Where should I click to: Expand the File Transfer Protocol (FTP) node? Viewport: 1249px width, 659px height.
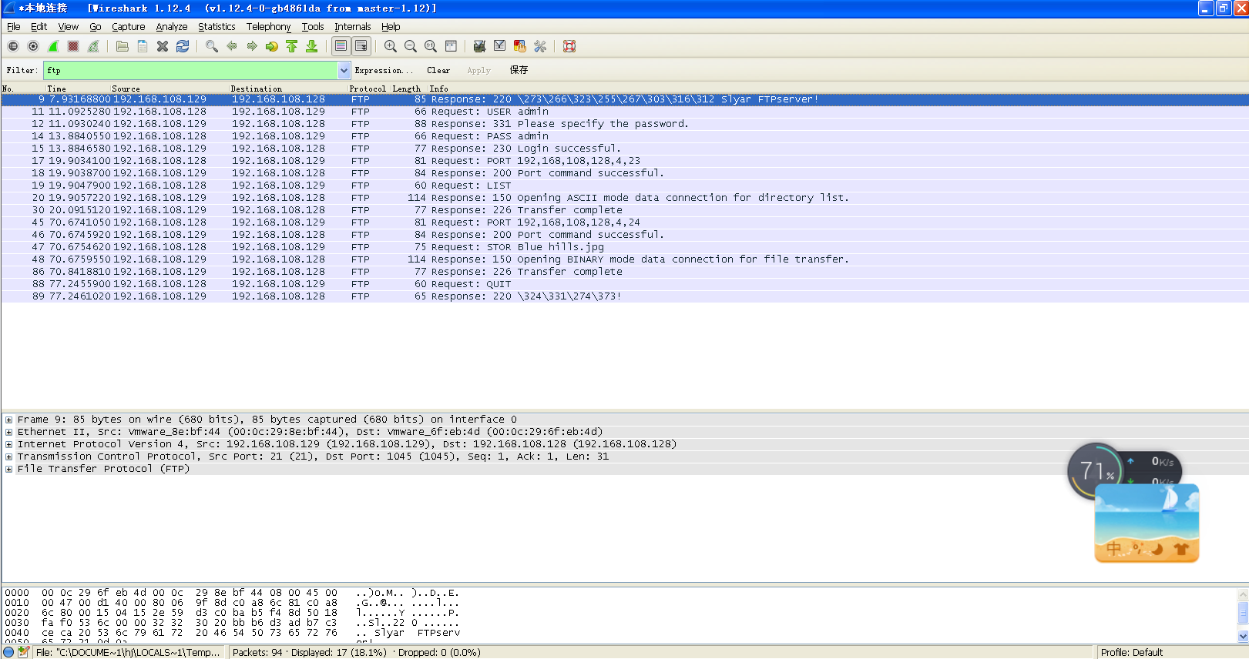click(x=9, y=469)
